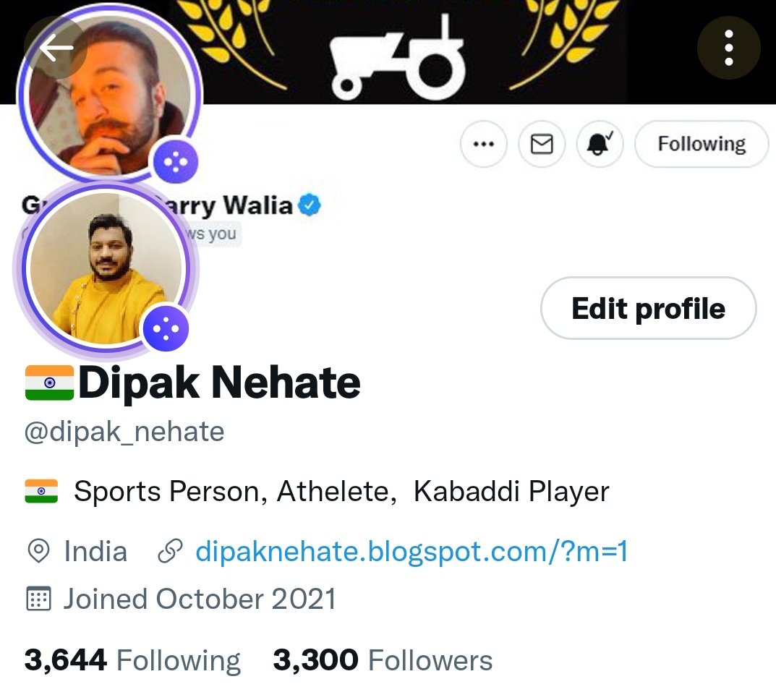This screenshot has height=700, width=776.
Task: Click the Edit profile button
Action: click(648, 308)
